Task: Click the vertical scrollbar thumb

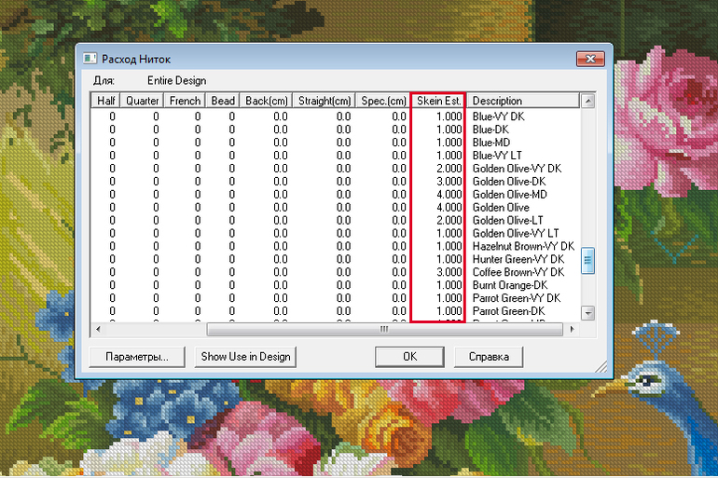Action: (x=587, y=259)
